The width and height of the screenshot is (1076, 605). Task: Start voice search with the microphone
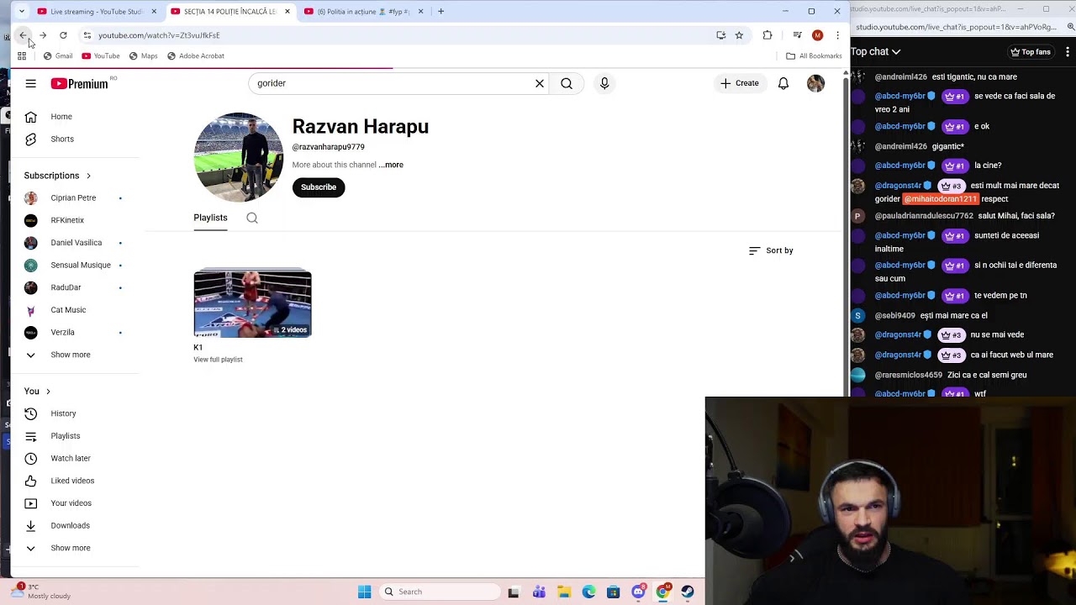coord(604,83)
